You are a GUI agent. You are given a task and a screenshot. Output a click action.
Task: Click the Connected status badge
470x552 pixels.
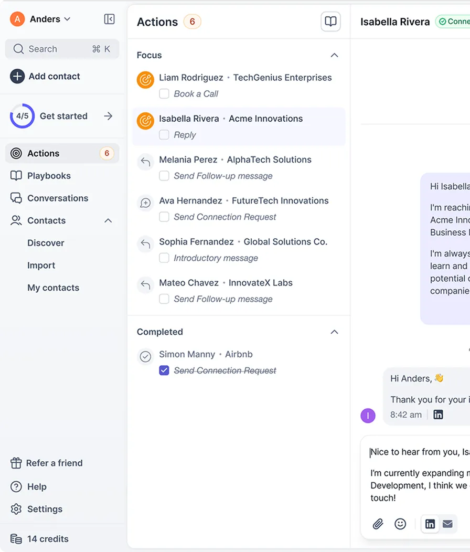tap(453, 22)
